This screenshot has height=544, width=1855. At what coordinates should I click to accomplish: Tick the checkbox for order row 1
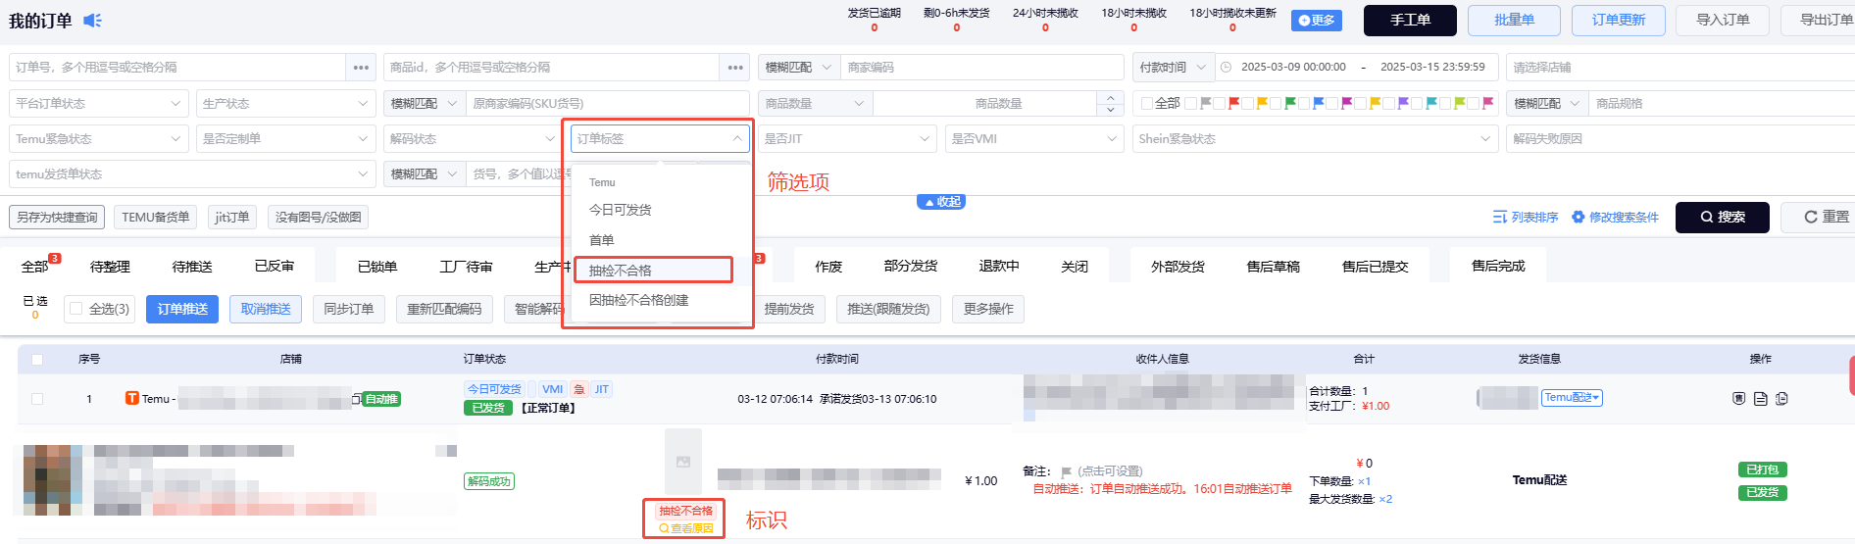tap(37, 399)
